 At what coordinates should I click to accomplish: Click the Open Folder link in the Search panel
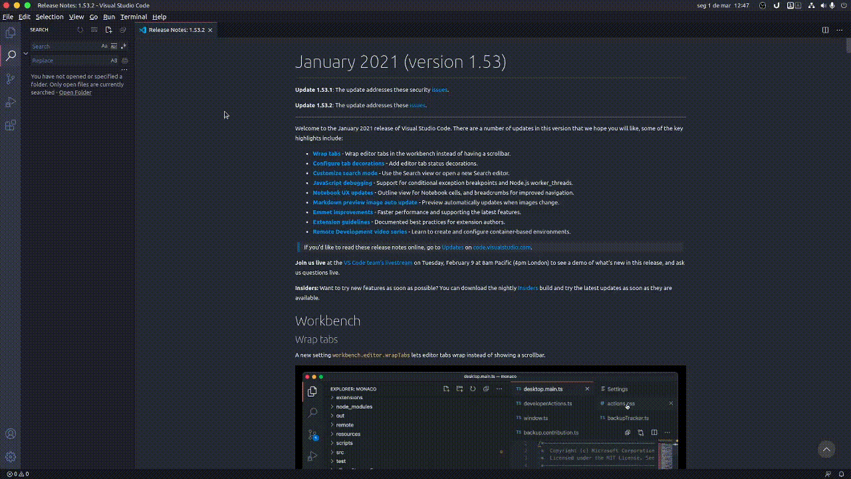tap(75, 92)
